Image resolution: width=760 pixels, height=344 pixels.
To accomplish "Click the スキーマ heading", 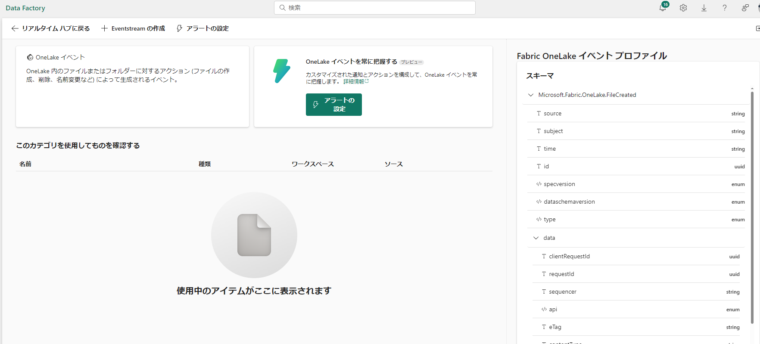I will tap(540, 76).
